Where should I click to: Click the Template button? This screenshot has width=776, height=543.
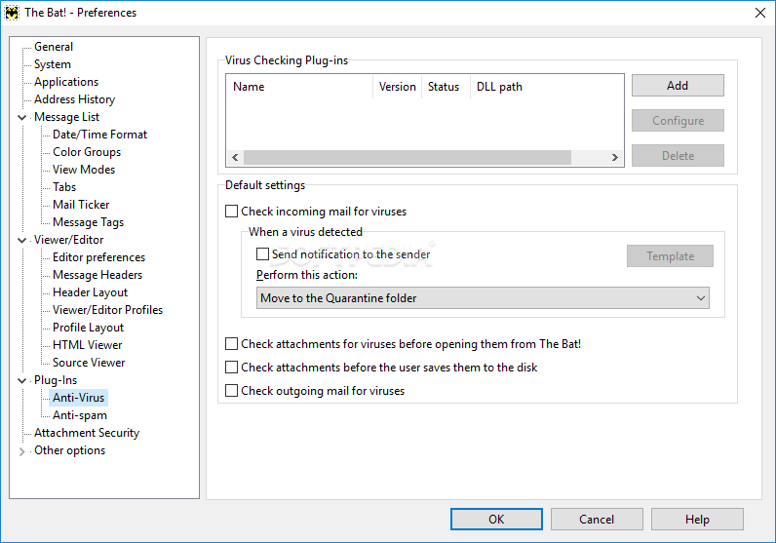[x=670, y=256]
